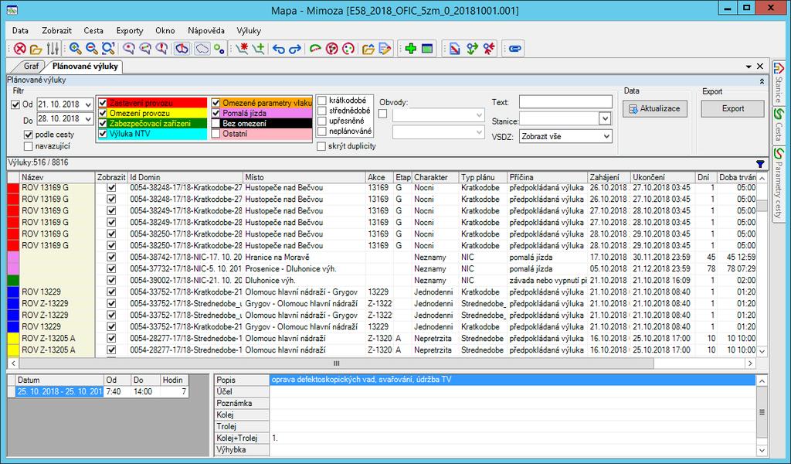
Task: Open the sliders settings toolbar icon
Action: coord(53,49)
